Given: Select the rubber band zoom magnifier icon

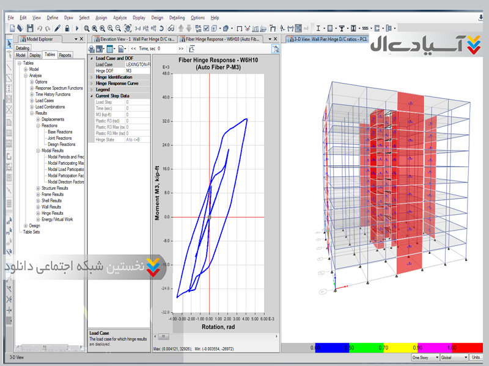Looking at the screenshot, I should (87, 28).
